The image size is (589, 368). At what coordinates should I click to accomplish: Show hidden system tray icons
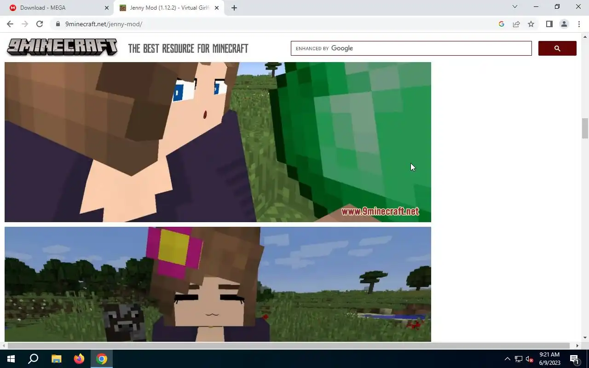[x=508, y=359]
